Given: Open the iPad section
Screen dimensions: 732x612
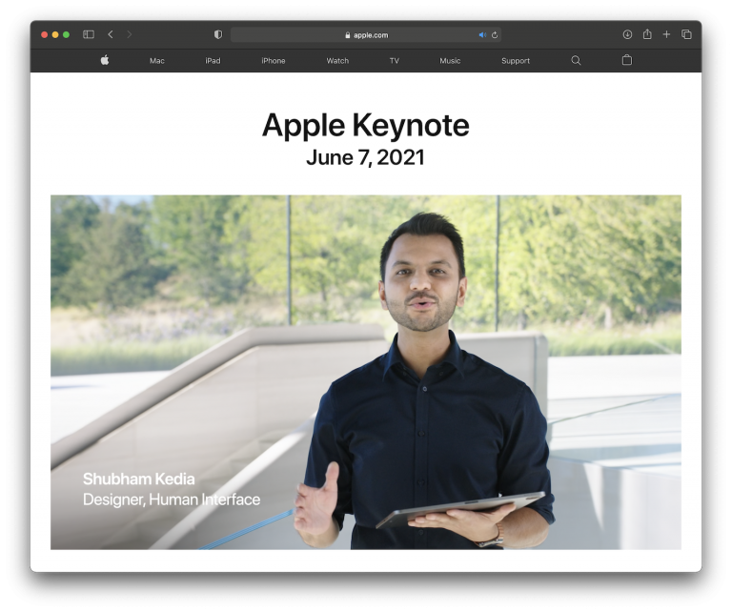Looking at the screenshot, I should 213,61.
